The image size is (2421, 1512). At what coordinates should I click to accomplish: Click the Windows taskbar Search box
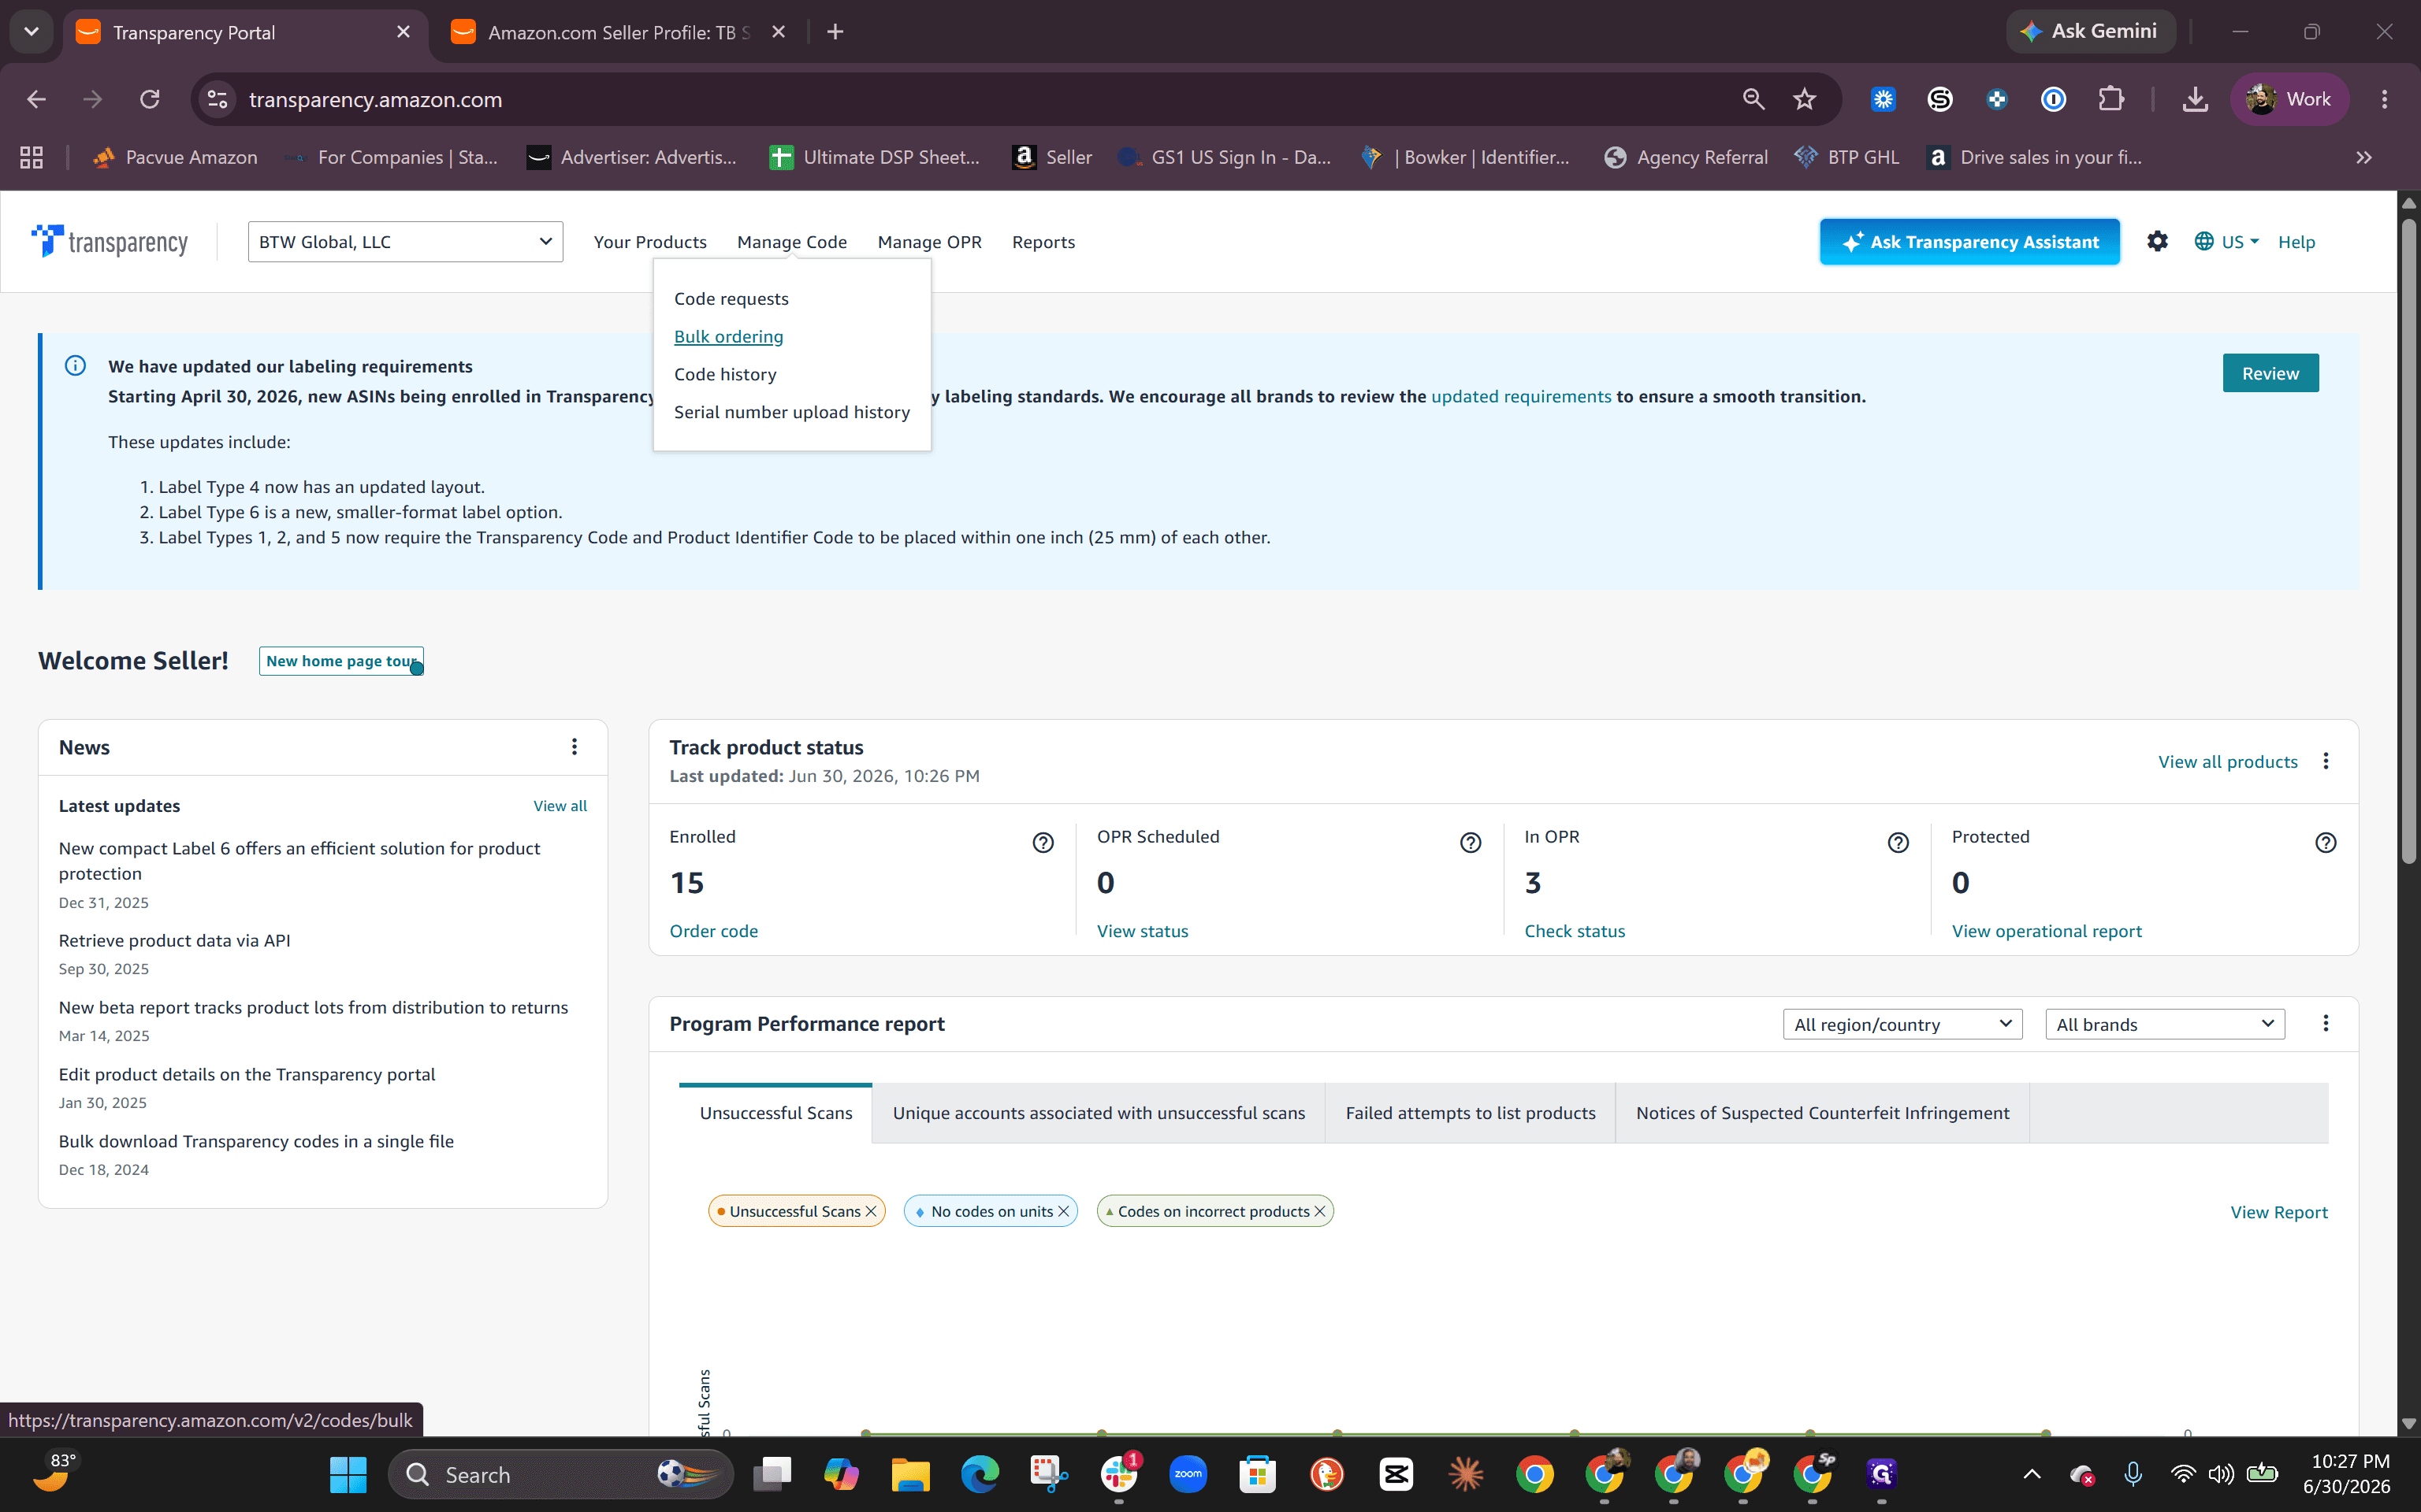pos(560,1474)
